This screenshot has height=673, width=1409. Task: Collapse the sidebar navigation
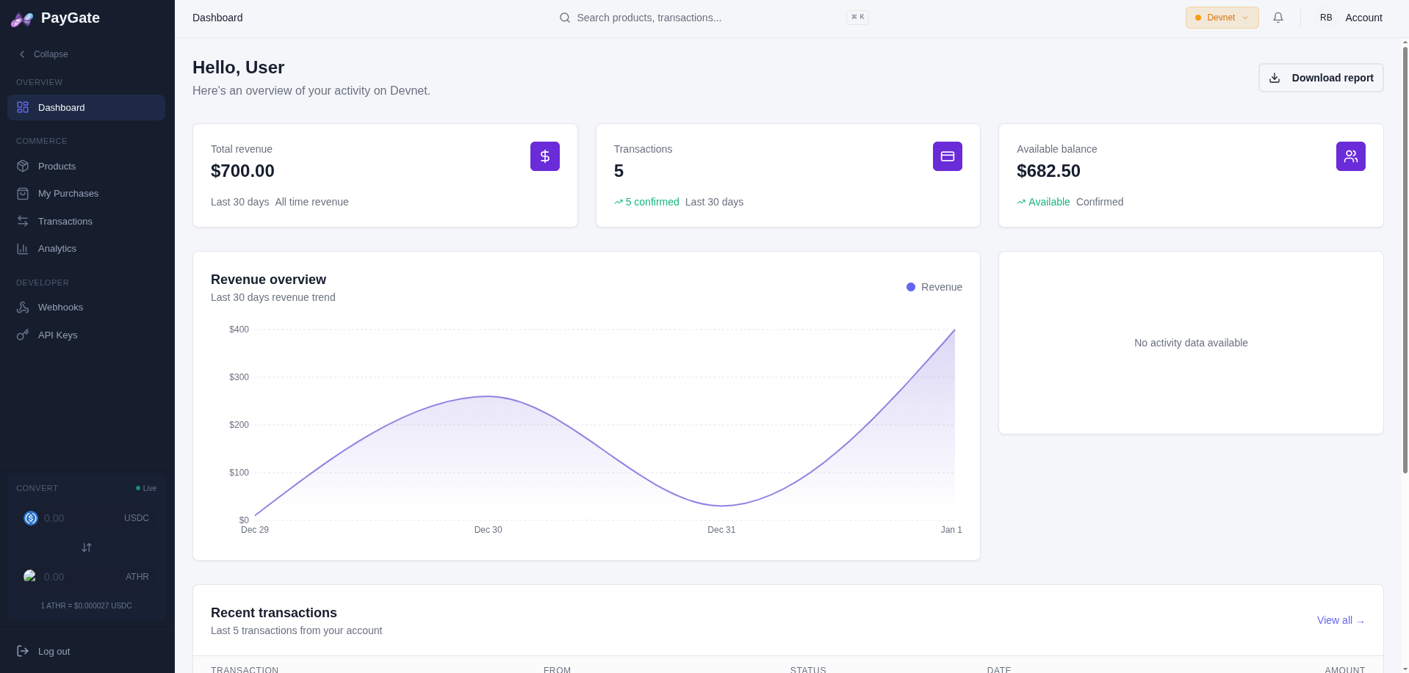coord(43,54)
